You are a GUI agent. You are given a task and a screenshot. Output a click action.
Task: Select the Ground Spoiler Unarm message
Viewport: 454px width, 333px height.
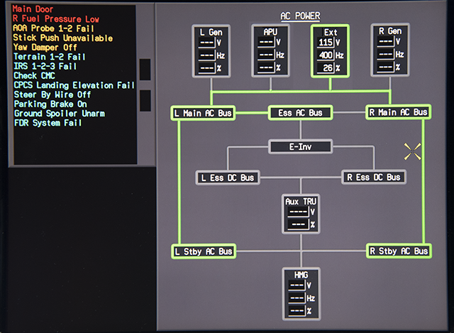(60, 114)
